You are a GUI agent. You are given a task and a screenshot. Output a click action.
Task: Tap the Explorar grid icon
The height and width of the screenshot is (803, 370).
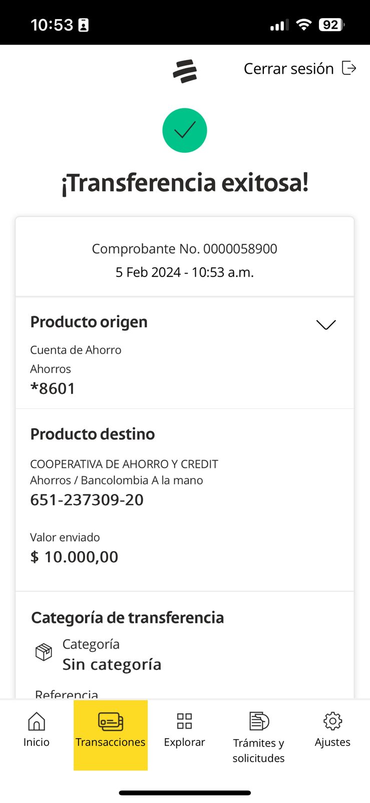click(184, 721)
